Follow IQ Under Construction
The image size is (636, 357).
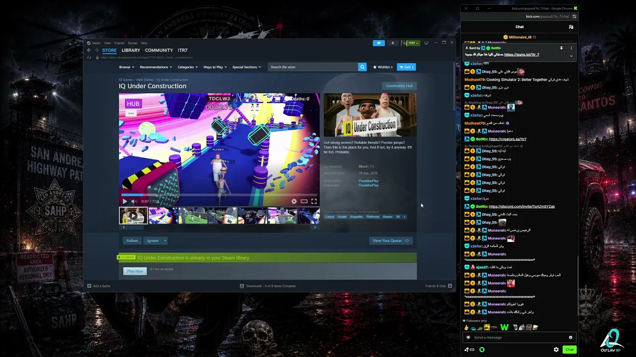coord(132,240)
